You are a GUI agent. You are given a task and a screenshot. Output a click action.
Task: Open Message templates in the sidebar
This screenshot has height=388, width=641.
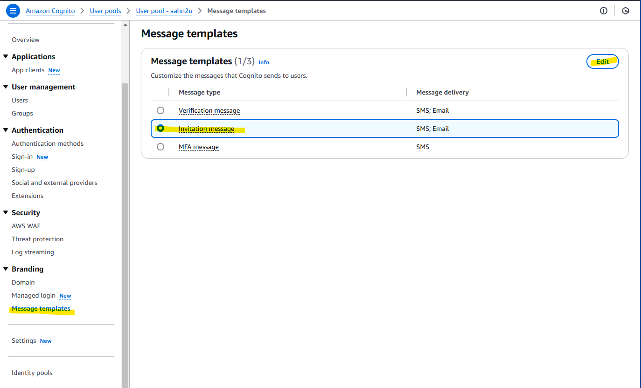point(41,308)
